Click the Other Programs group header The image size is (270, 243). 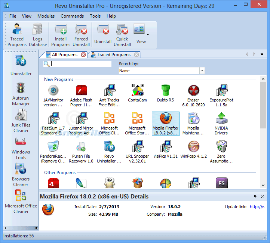click(60, 173)
